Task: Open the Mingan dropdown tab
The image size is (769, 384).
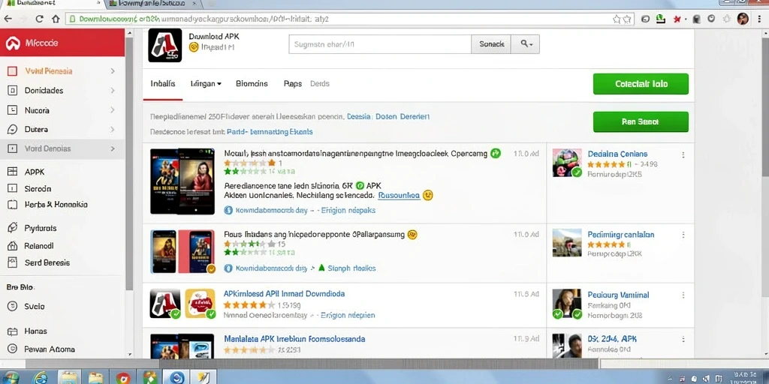Action: click(206, 84)
